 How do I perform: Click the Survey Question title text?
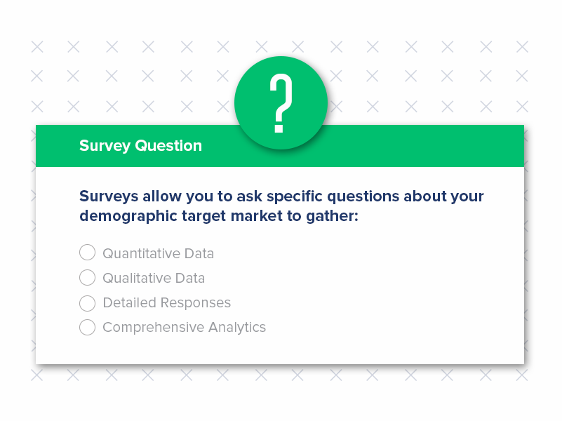(140, 145)
